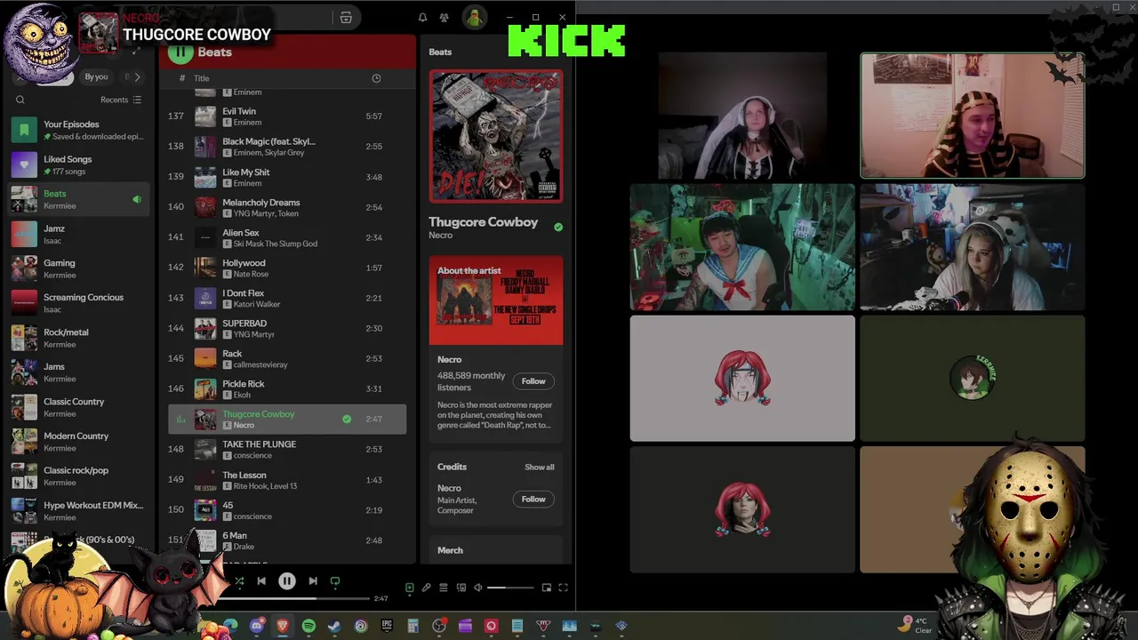The image size is (1138, 640).
Task: Open the Calculator taskbar icon
Action: coord(413,626)
